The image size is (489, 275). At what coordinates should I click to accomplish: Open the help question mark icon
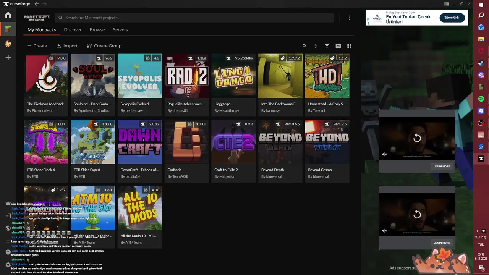click(x=8, y=252)
